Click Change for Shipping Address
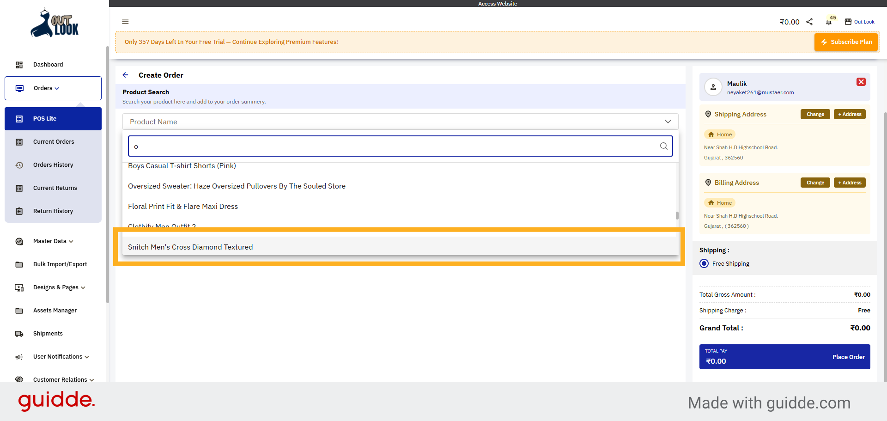The image size is (887, 421). pos(815,114)
